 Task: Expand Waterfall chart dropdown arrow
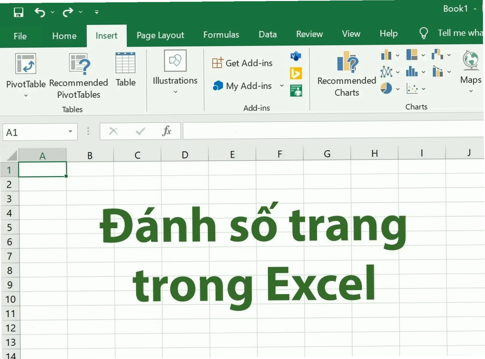449,55
